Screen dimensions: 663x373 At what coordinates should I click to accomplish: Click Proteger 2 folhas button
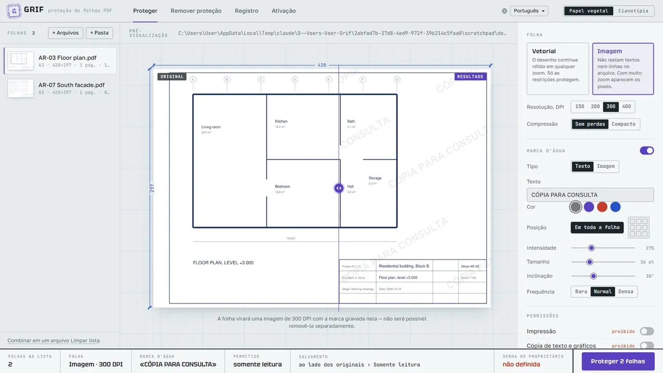click(618, 362)
